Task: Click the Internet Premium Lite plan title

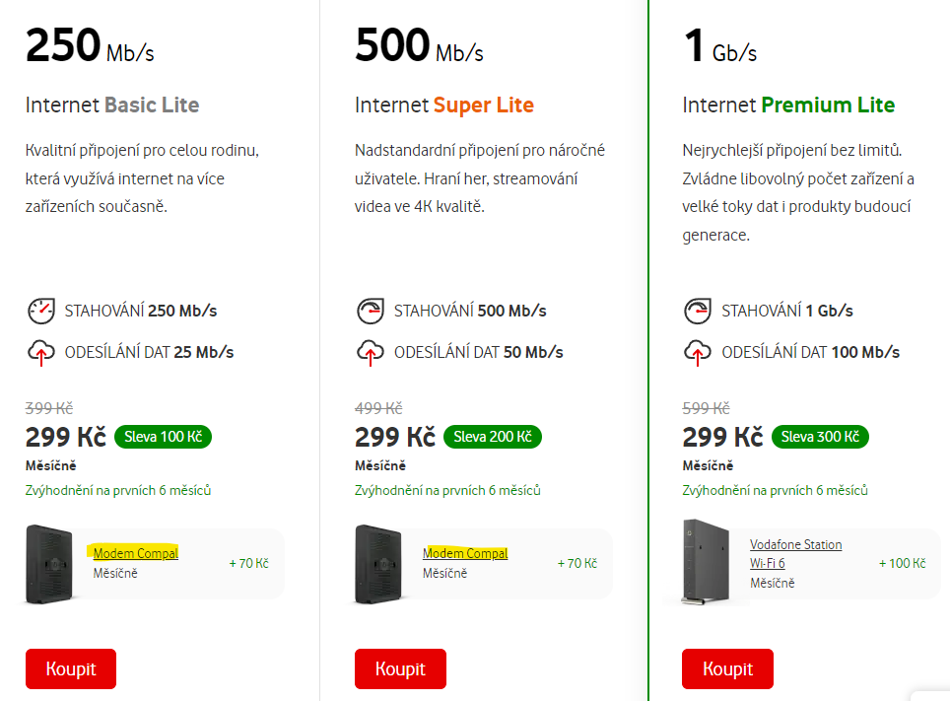Action: 788,105
